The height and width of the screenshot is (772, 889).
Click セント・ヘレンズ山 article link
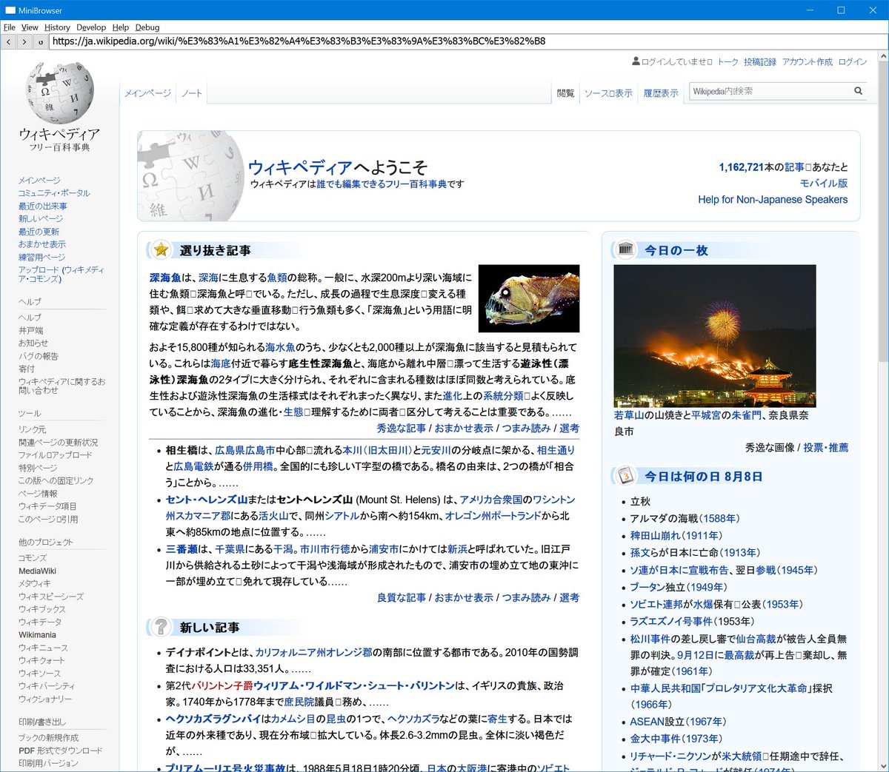coord(207,500)
